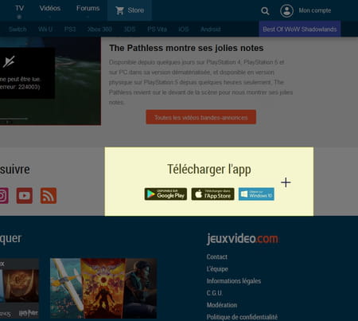Open Best Of WoW Shadowlands link

pyautogui.click(x=300, y=29)
